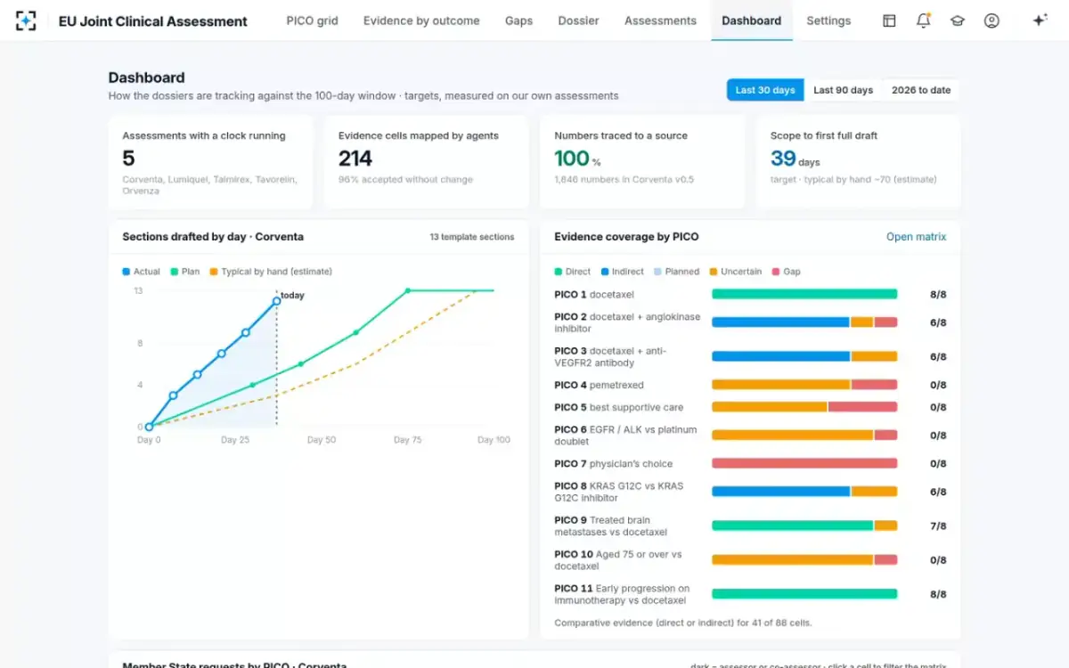Go to the PICO grid tab
This screenshot has width=1069, height=668.
click(x=312, y=20)
